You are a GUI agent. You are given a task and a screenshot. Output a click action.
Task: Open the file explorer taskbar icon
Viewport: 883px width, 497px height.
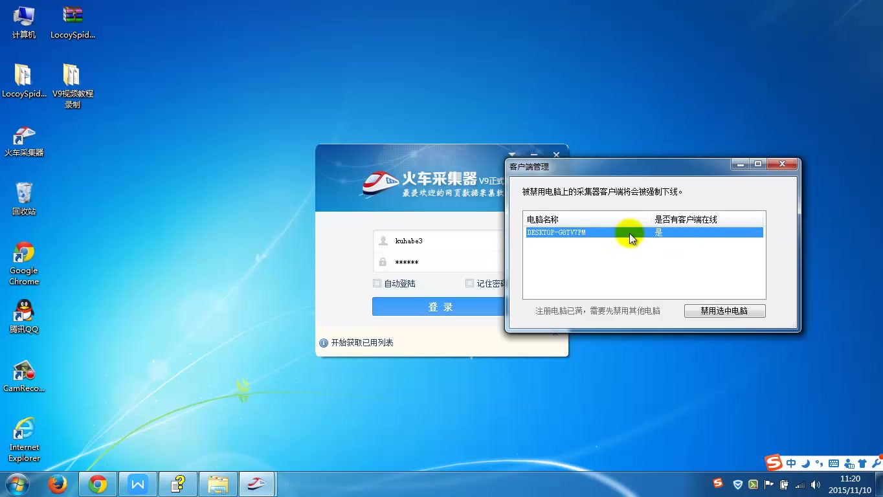click(x=218, y=484)
